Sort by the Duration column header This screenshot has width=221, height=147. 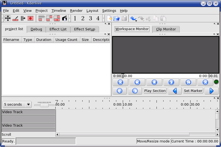[x=45, y=40]
